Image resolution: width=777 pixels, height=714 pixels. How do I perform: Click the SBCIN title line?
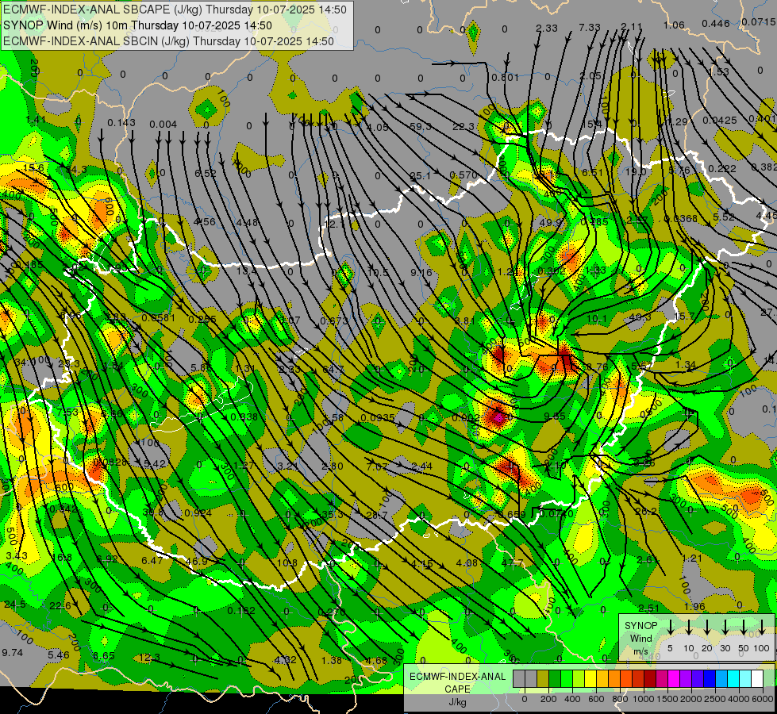point(168,41)
